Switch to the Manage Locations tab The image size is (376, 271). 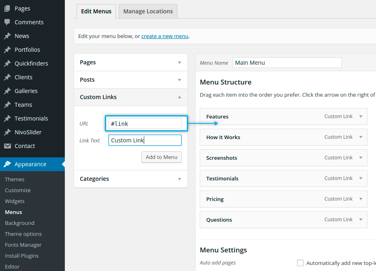[148, 11]
